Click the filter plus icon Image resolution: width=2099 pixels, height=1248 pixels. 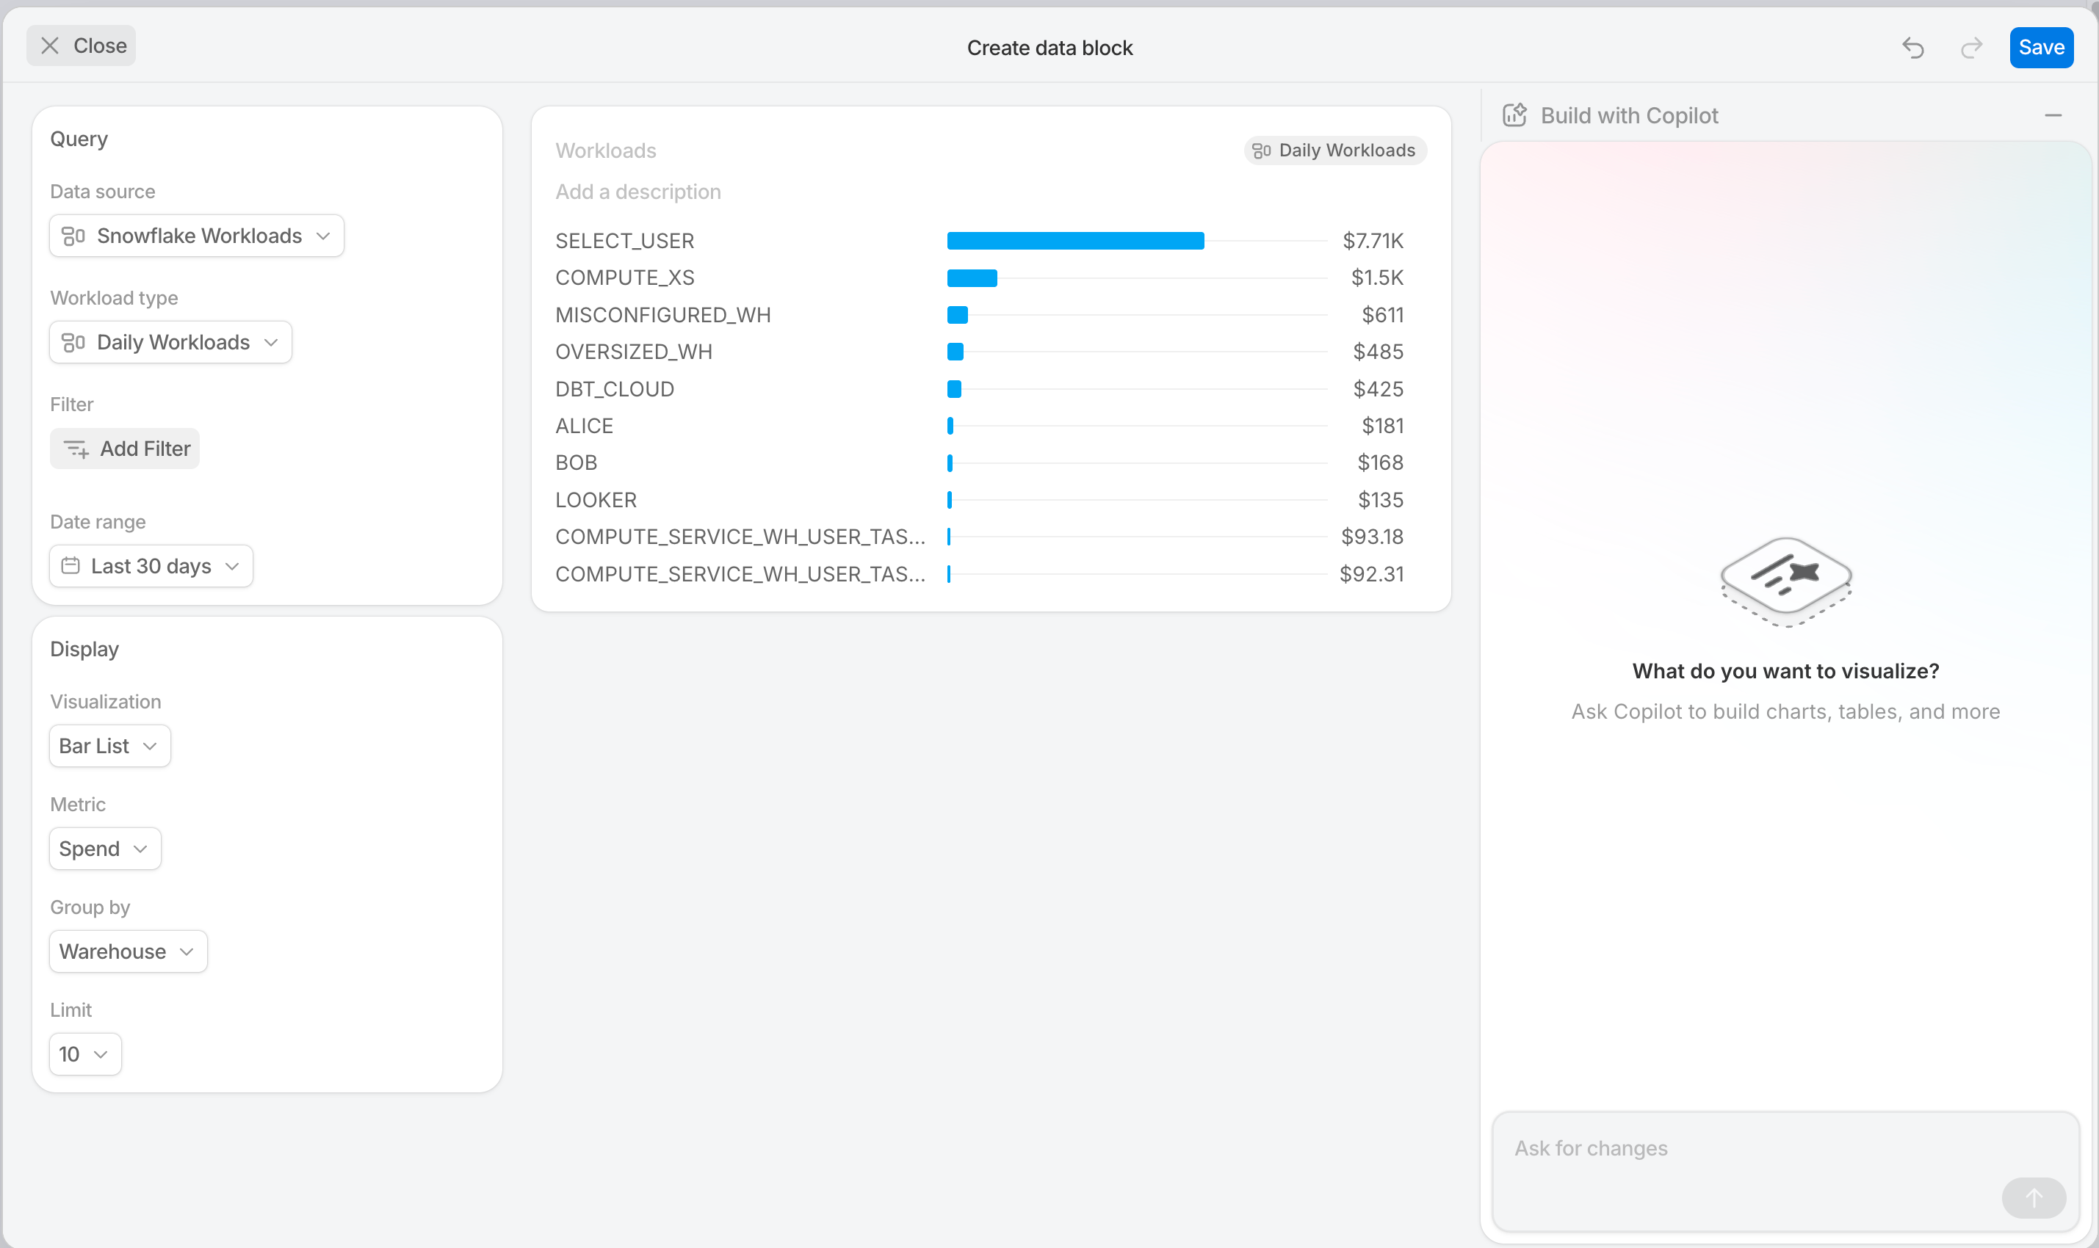tap(76, 449)
